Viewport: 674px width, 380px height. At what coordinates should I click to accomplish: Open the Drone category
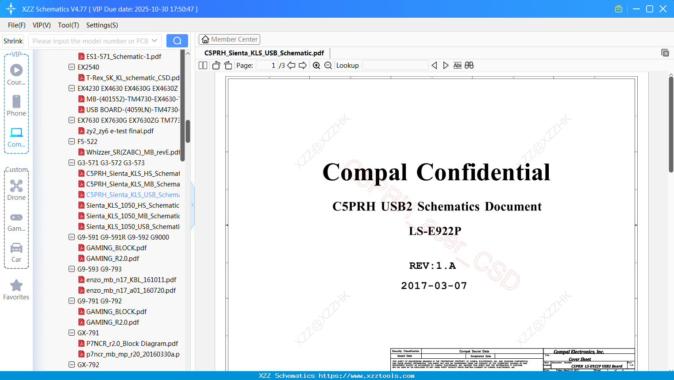pos(16,186)
